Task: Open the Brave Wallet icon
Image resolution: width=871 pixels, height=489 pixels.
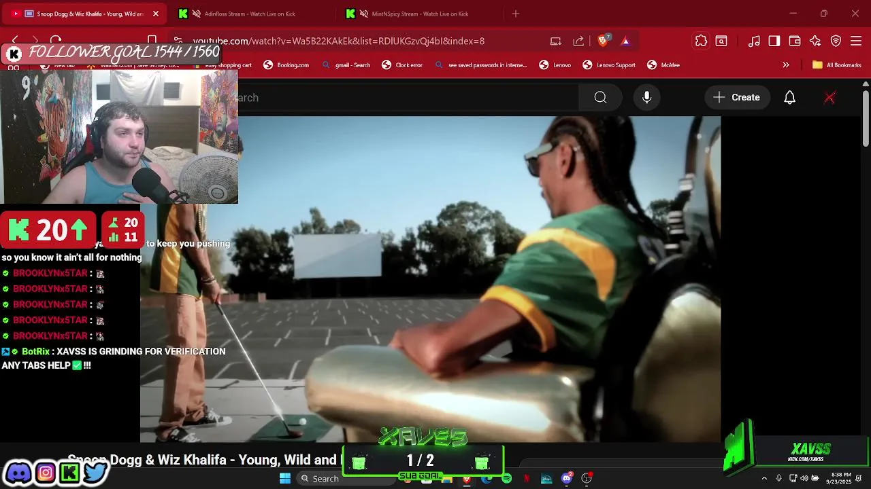Action: point(794,41)
